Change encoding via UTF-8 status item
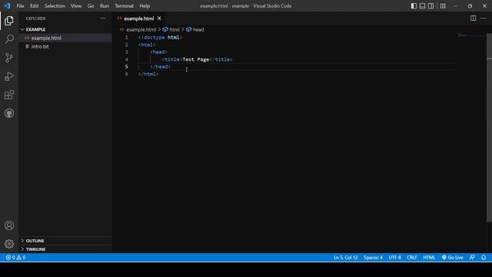The width and height of the screenshot is (492, 277). pyautogui.click(x=394, y=257)
